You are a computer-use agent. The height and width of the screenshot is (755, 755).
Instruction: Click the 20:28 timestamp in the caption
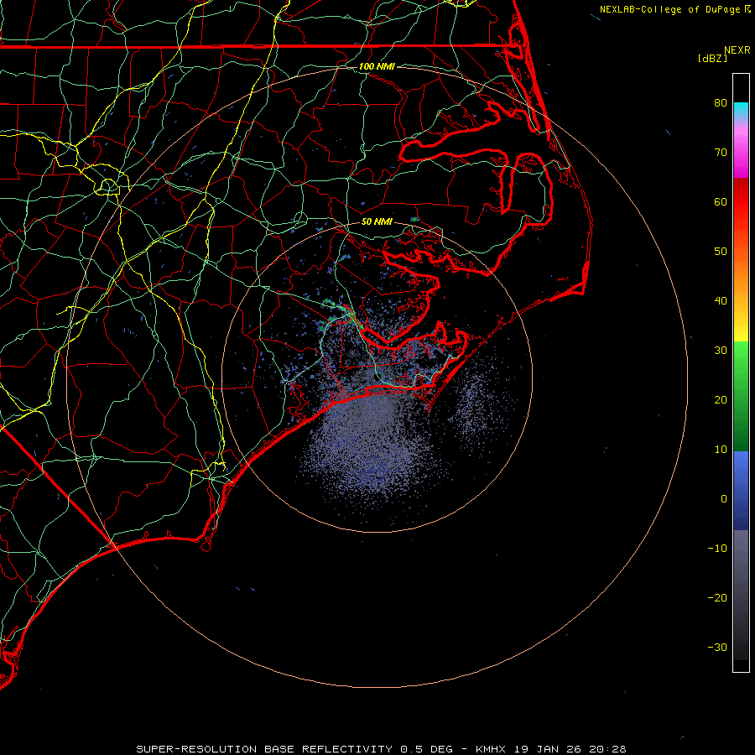point(607,749)
